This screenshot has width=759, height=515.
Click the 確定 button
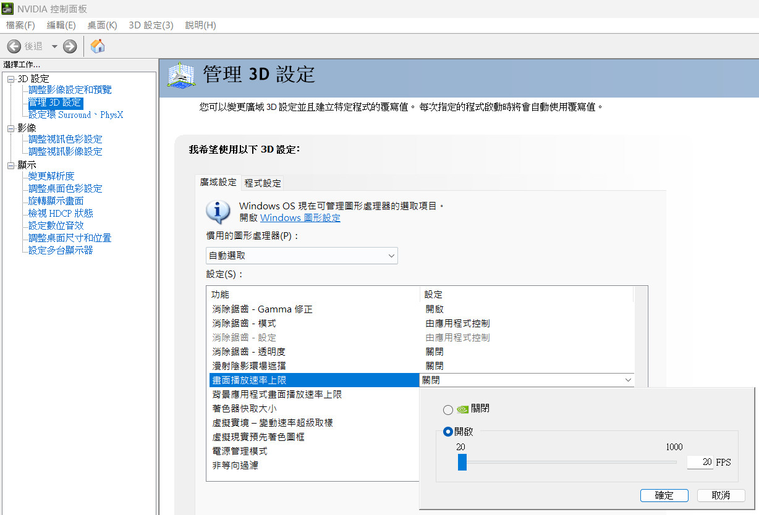click(664, 495)
